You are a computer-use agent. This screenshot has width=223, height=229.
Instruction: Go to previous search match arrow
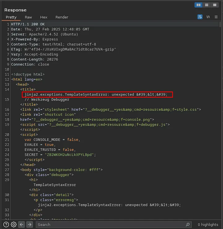pyautogui.click(x=21, y=224)
